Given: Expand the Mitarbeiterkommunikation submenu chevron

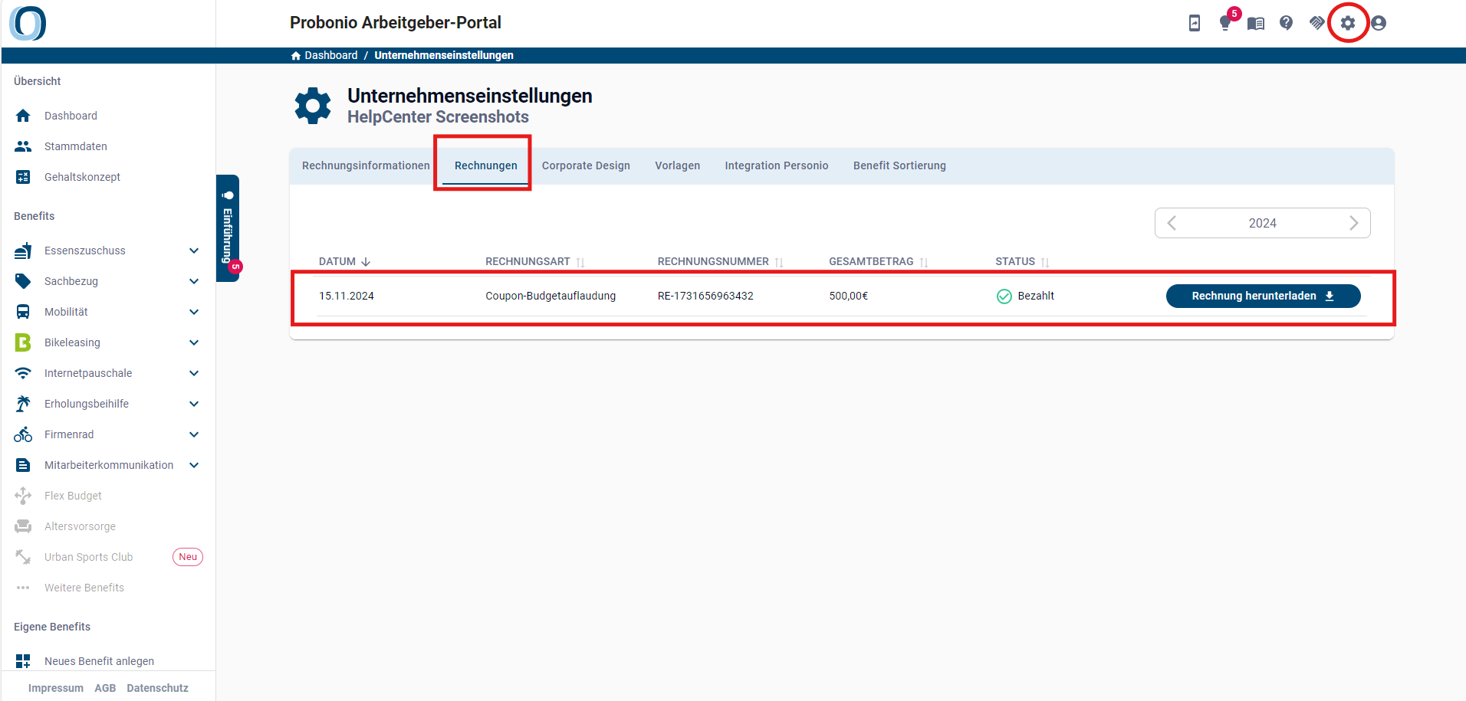Looking at the screenshot, I should pyautogui.click(x=194, y=465).
